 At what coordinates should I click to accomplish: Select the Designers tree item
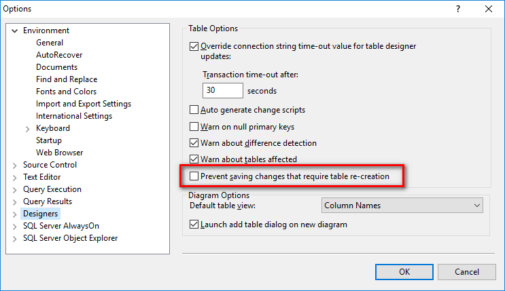[x=40, y=214]
